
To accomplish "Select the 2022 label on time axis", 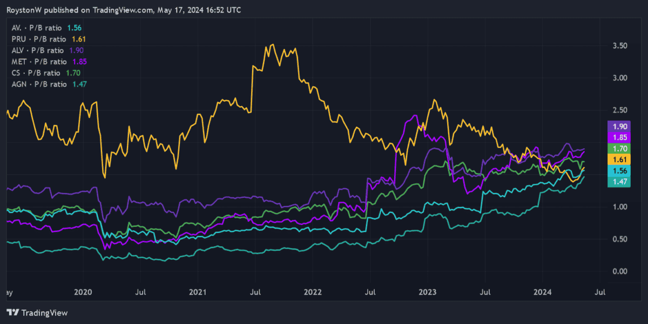I will coord(313,292).
